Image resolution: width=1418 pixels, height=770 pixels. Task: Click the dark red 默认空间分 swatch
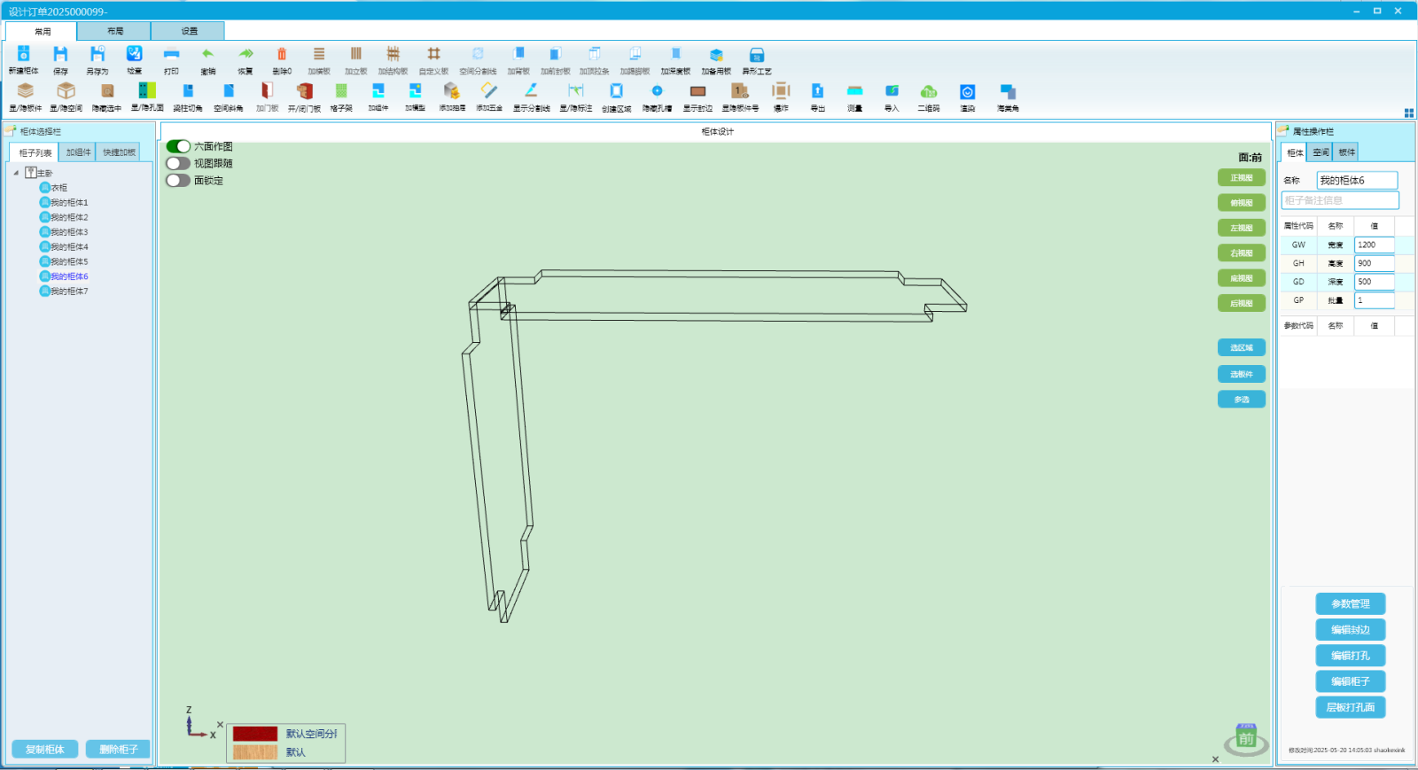coord(255,734)
